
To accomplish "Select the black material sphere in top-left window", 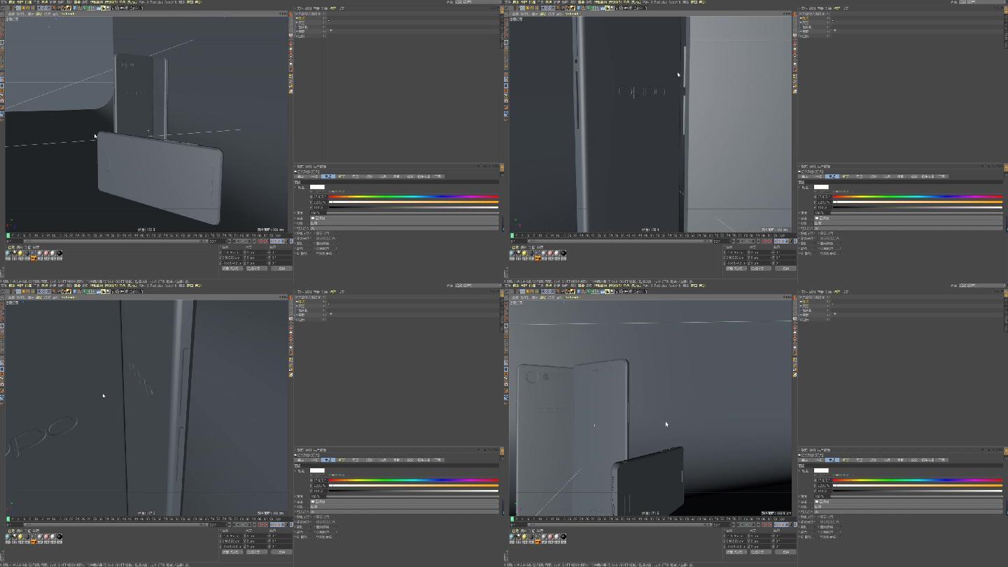I will (59, 253).
